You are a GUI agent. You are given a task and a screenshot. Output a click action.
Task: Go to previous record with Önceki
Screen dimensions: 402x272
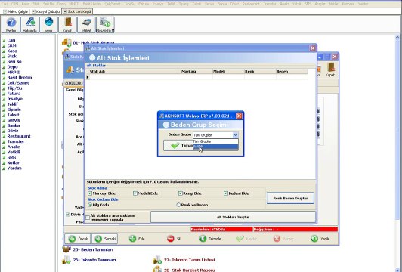pos(78,239)
